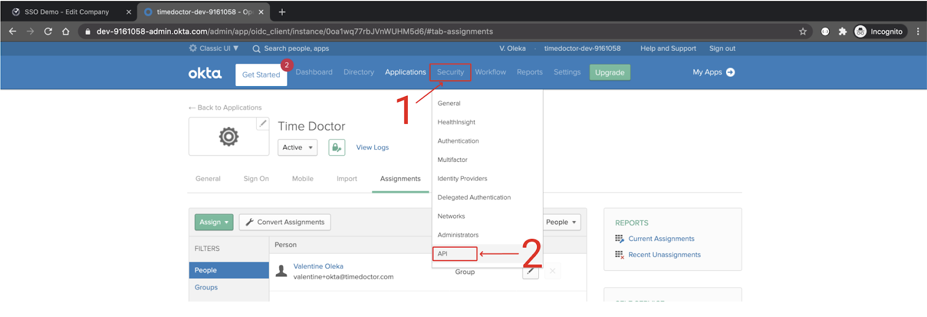Screen dimensions: 927x317
Task: Click the person avatar icon for Valentine Oleka
Action: tap(282, 271)
